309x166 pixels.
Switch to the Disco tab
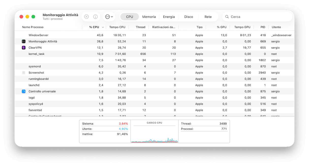point(189,17)
